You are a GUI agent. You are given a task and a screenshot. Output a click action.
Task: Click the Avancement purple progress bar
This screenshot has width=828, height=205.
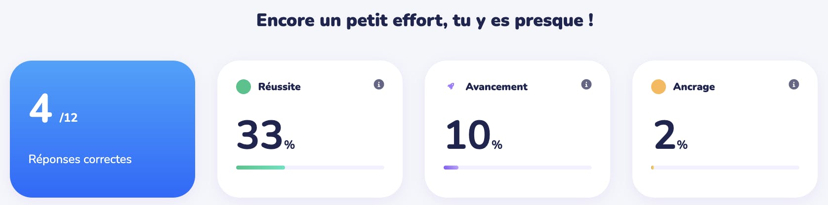click(518, 168)
